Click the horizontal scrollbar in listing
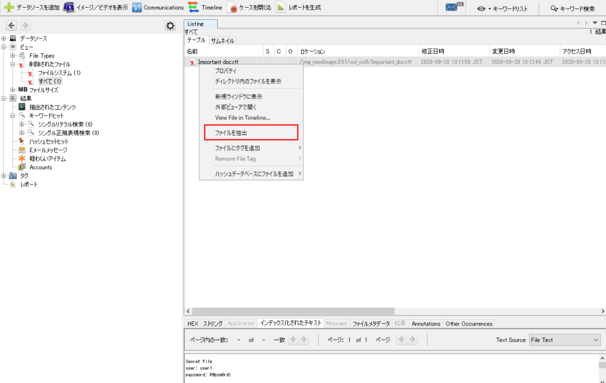This screenshot has width=606, height=383. [x=294, y=311]
